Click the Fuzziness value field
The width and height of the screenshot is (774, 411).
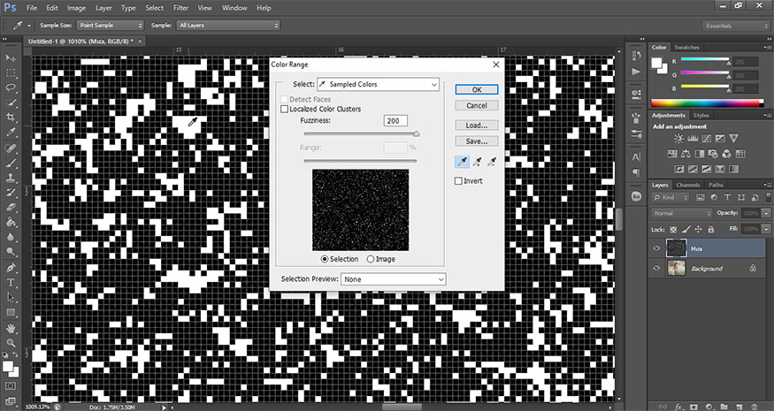395,121
